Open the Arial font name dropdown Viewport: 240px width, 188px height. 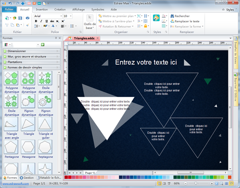click(x=61, y=16)
